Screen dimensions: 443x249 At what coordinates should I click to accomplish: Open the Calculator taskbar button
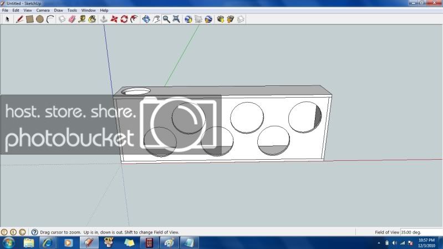149,243
